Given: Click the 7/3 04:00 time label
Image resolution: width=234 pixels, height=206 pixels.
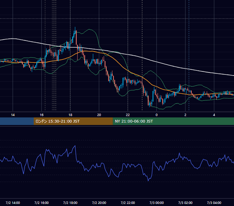Looking at the screenshot, I should coord(214,203).
